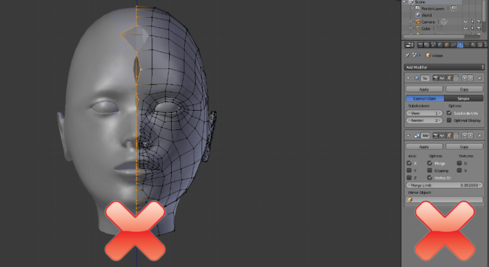Delete the Mirror modifier using its X icon
Image resolution: width=489 pixels, height=267 pixels.
(x=479, y=136)
